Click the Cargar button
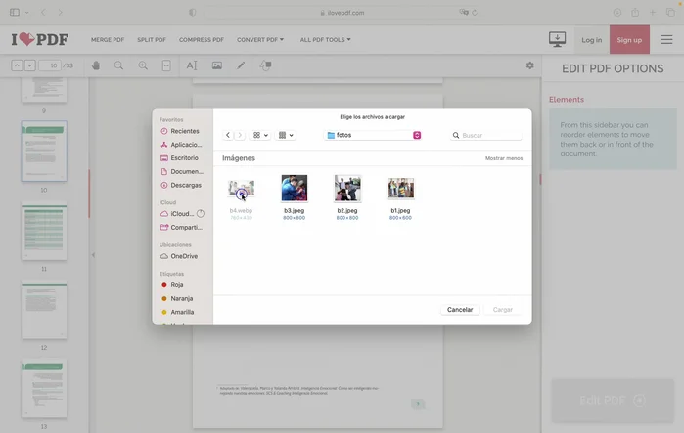The width and height of the screenshot is (684, 433). pos(503,310)
